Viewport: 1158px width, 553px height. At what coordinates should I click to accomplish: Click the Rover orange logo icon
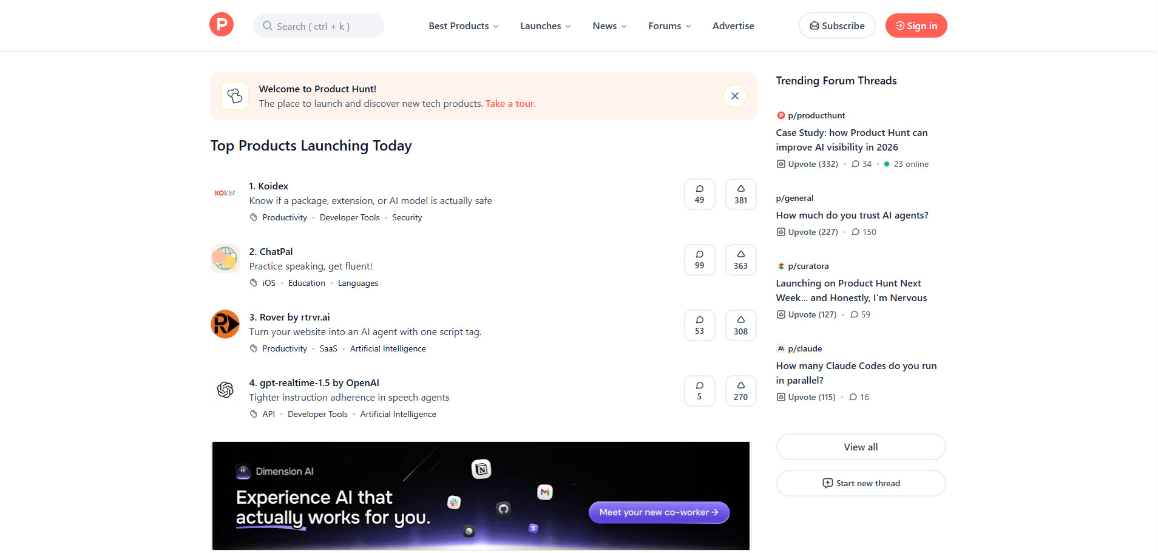(225, 324)
